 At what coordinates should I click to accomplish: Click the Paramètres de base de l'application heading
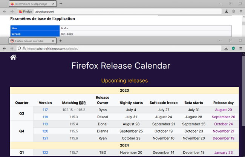43,18
